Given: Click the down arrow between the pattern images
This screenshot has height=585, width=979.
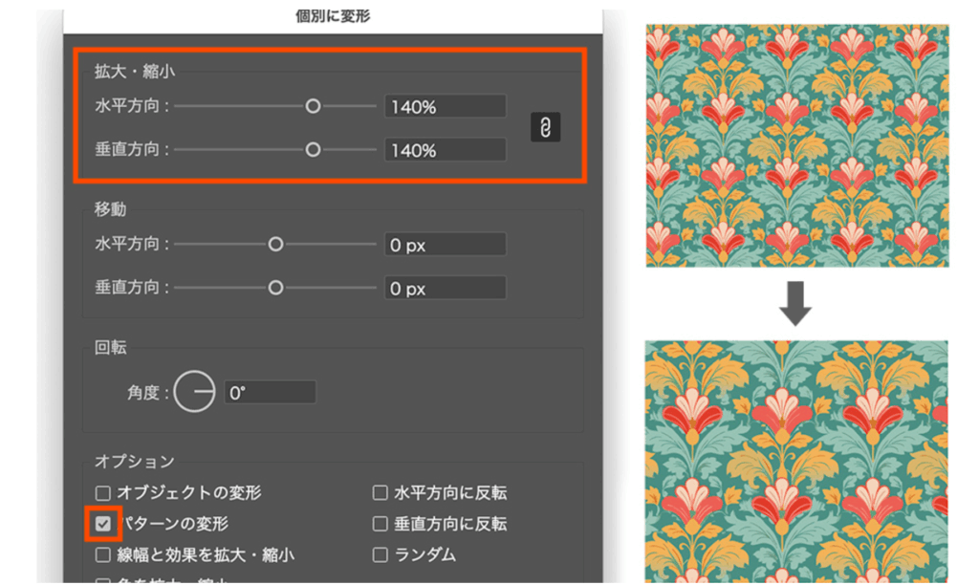Looking at the screenshot, I should click(x=795, y=304).
